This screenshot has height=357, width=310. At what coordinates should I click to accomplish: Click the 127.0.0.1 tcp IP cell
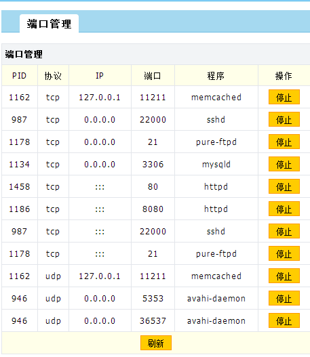[x=100, y=98]
